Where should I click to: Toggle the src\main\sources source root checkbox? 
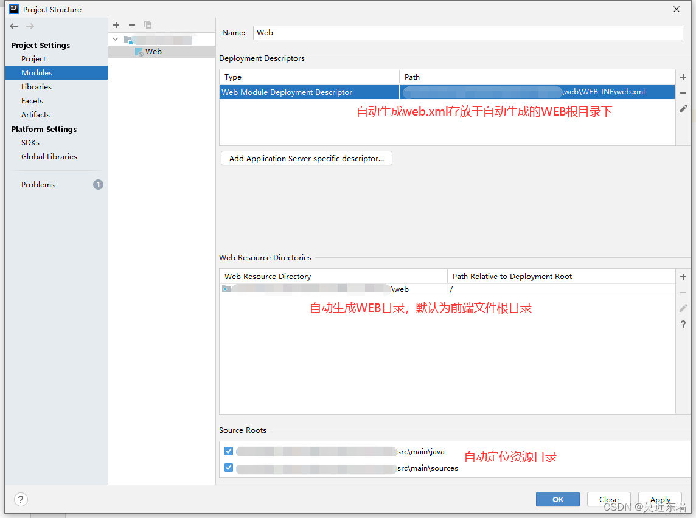click(229, 468)
